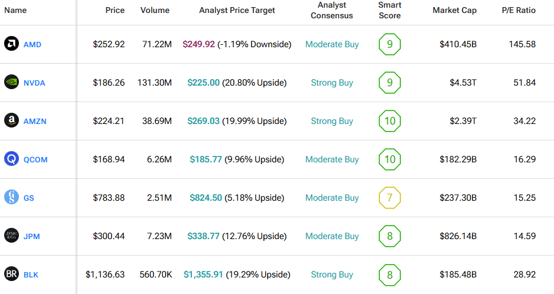Click the Amazon logo icon

[11, 121]
